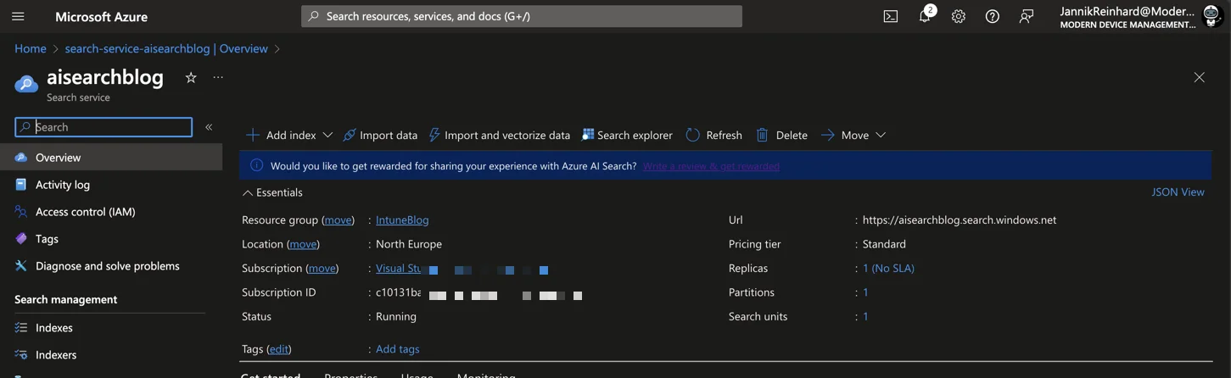This screenshot has height=378, width=1231.
Task: Click the Microsoft Azure portal title
Action: pos(101,16)
